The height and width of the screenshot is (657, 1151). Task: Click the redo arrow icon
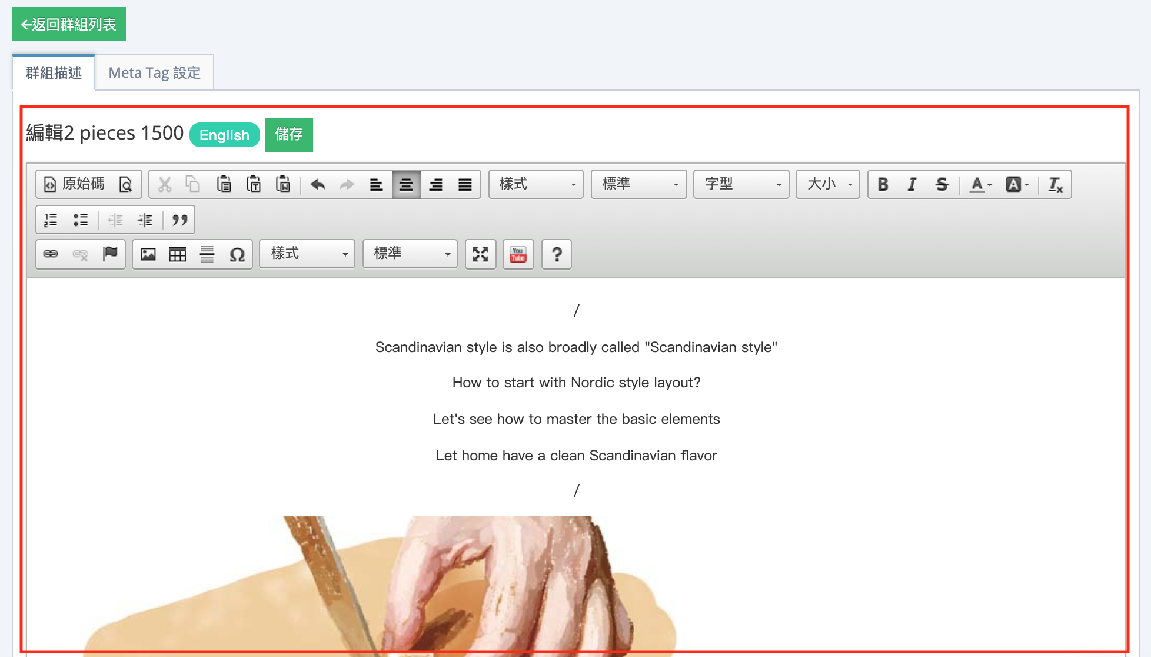pos(345,185)
